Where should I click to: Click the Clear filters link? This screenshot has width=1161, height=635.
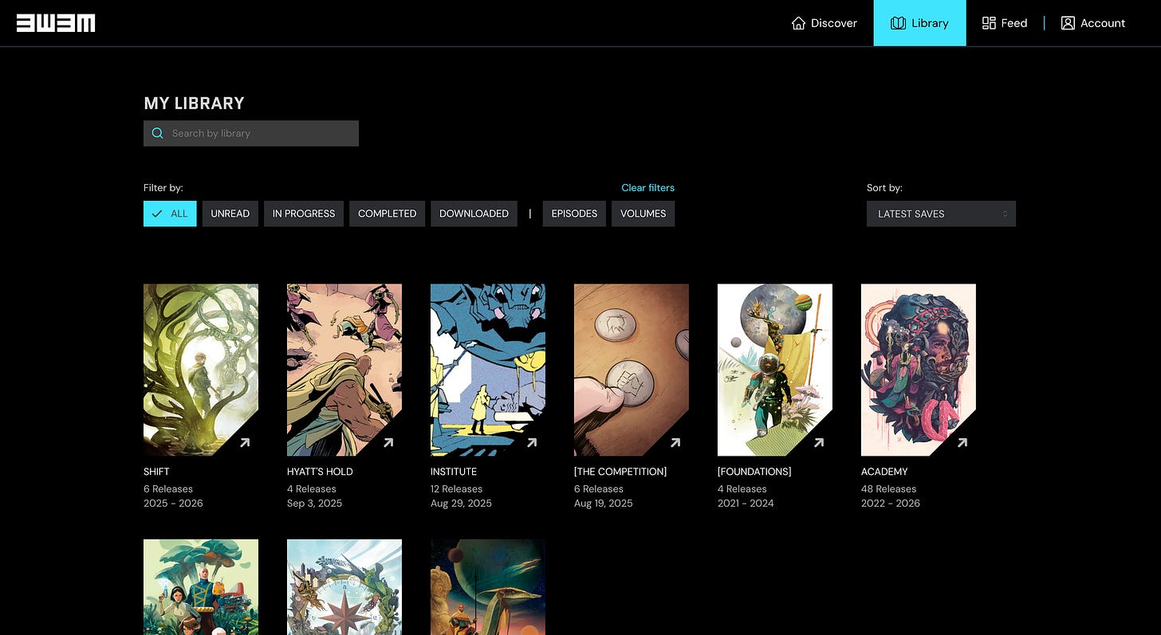tap(647, 188)
